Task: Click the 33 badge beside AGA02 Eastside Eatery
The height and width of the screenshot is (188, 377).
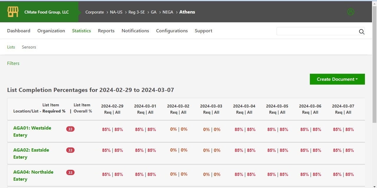Action: pos(70,150)
